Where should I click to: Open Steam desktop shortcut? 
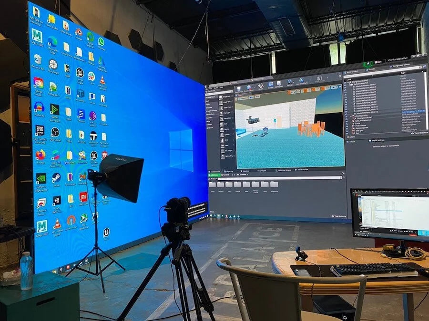pos(56,178)
